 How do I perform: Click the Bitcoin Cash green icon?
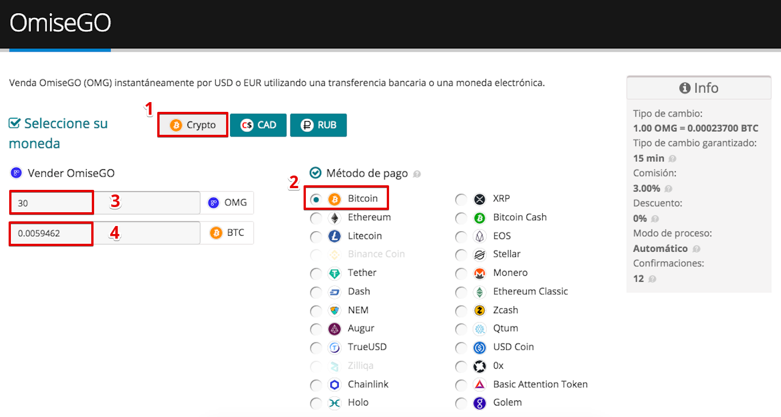480,218
